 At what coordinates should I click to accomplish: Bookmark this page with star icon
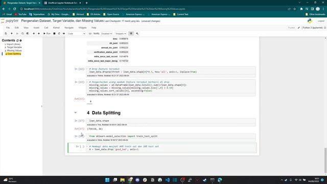294,9
